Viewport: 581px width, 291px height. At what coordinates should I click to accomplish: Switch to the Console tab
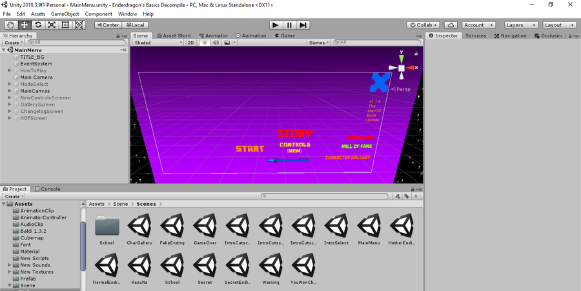click(47, 189)
